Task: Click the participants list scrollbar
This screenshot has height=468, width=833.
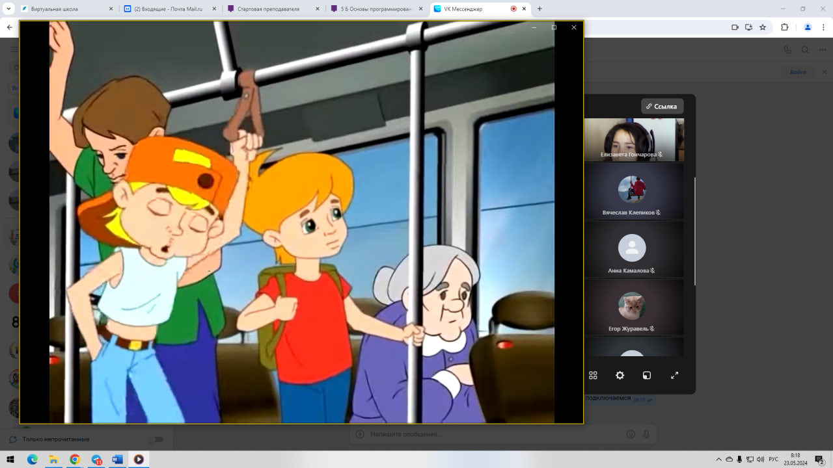Action: click(x=695, y=231)
